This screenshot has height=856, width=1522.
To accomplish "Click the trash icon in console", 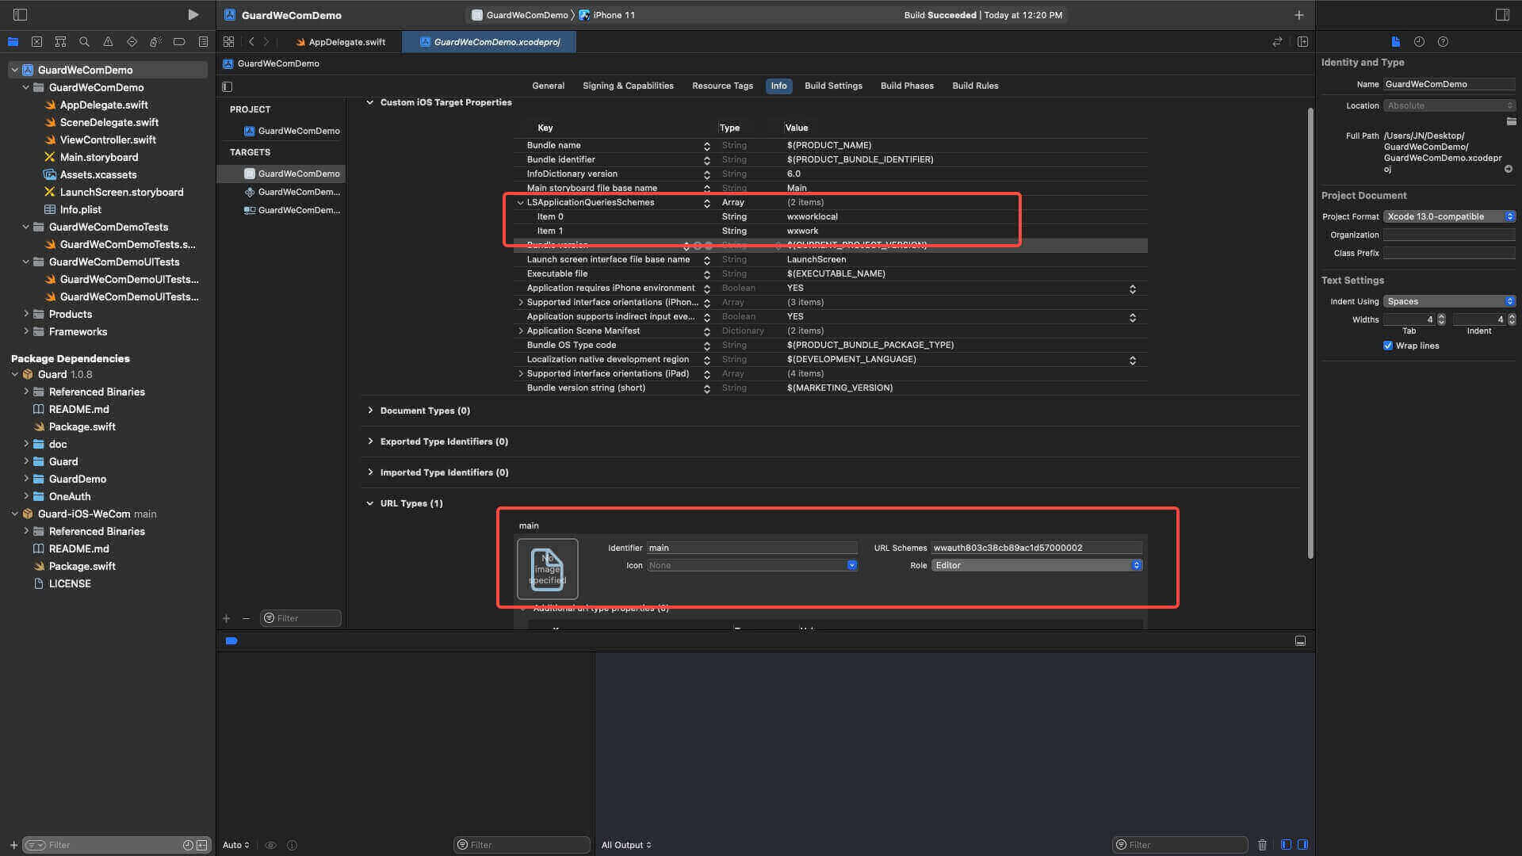I will point(1262,845).
